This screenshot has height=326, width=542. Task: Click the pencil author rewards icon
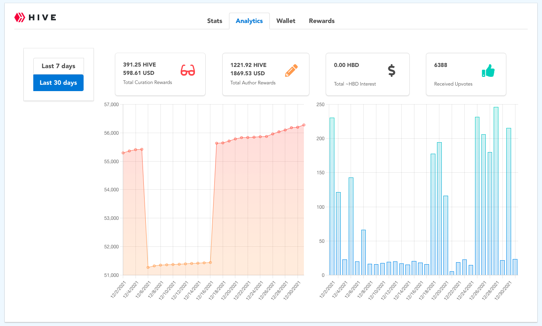click(x=291, y=71)
